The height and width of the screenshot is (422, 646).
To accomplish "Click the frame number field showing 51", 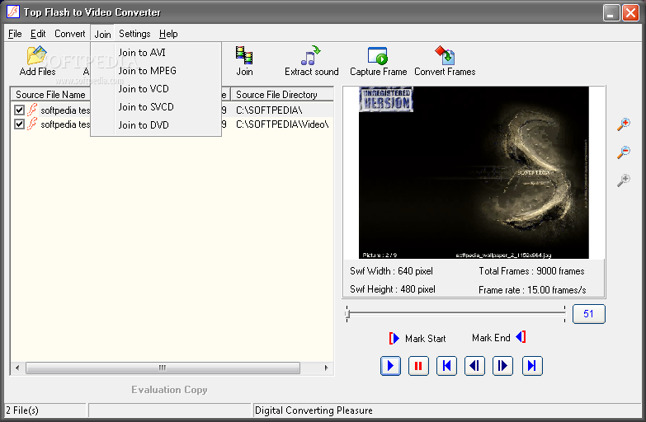I will click(x=589, y=314).
